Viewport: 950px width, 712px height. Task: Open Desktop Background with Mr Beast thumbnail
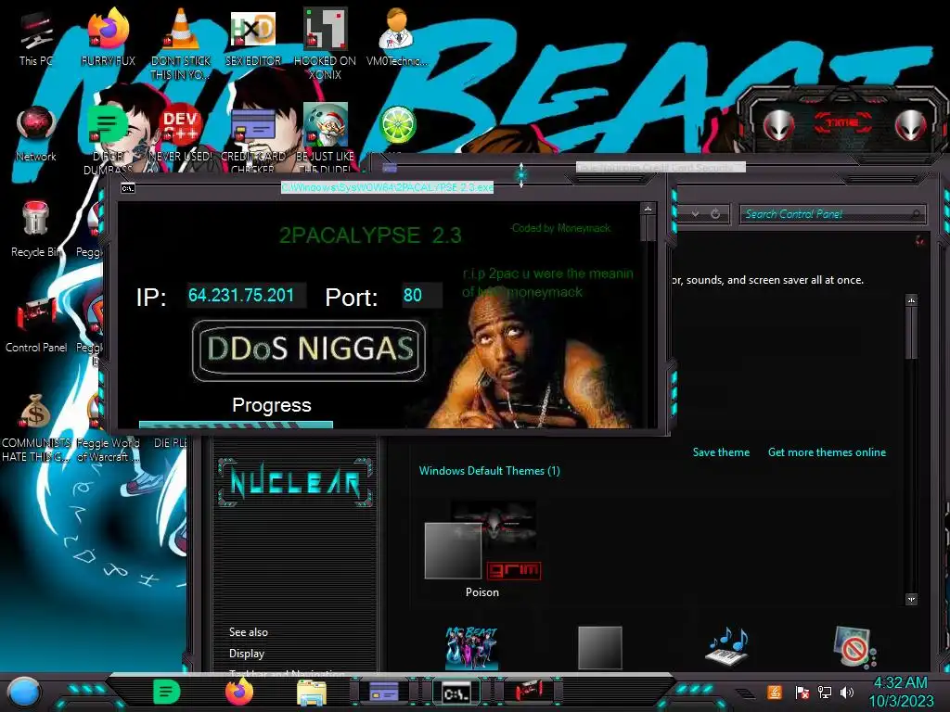471,648
